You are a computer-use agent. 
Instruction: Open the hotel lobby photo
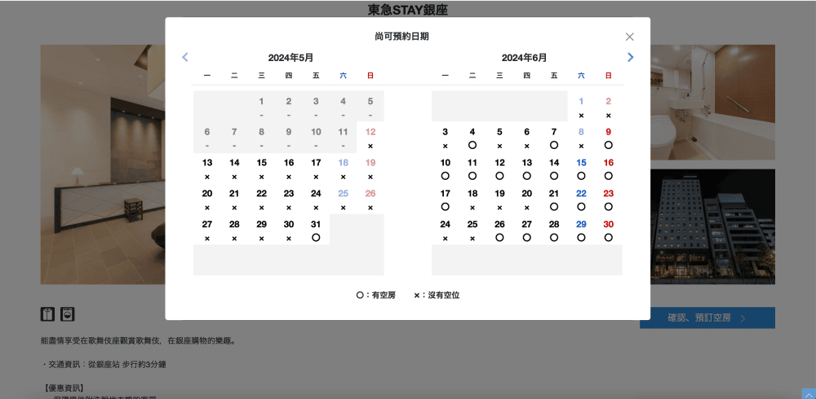(103, 164)
